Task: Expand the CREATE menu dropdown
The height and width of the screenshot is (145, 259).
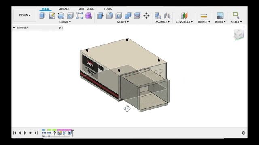Action: (65, 22)
